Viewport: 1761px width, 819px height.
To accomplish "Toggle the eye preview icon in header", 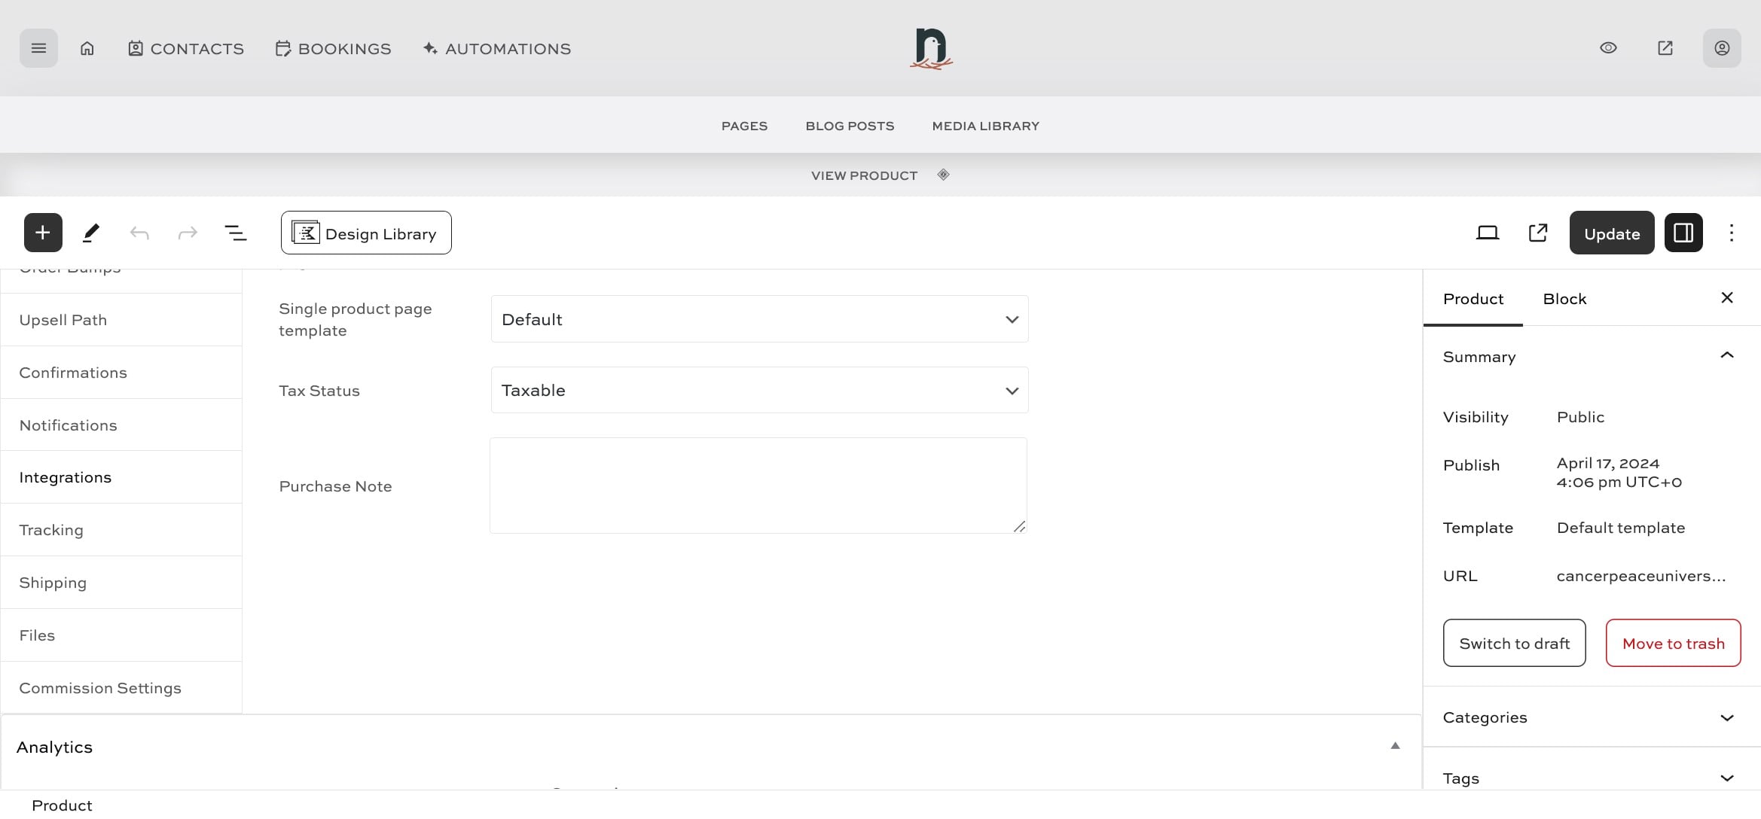I will point(1608,48).
